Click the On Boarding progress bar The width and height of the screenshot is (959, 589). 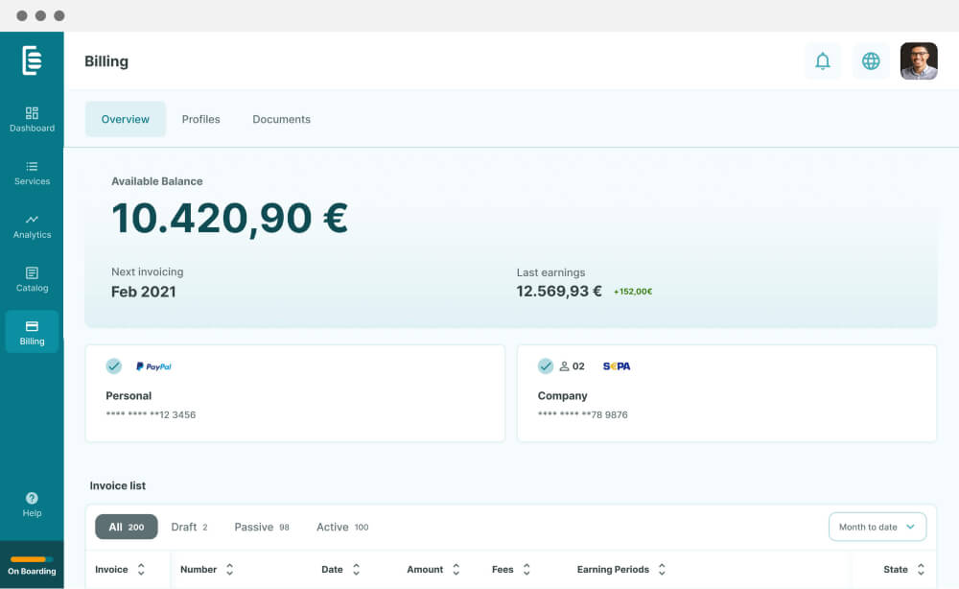[32, 559]
